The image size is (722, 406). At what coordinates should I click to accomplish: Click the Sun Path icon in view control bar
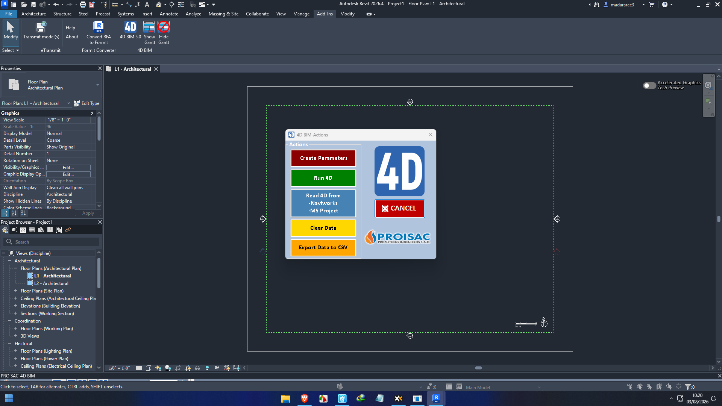tap(158, 368)
